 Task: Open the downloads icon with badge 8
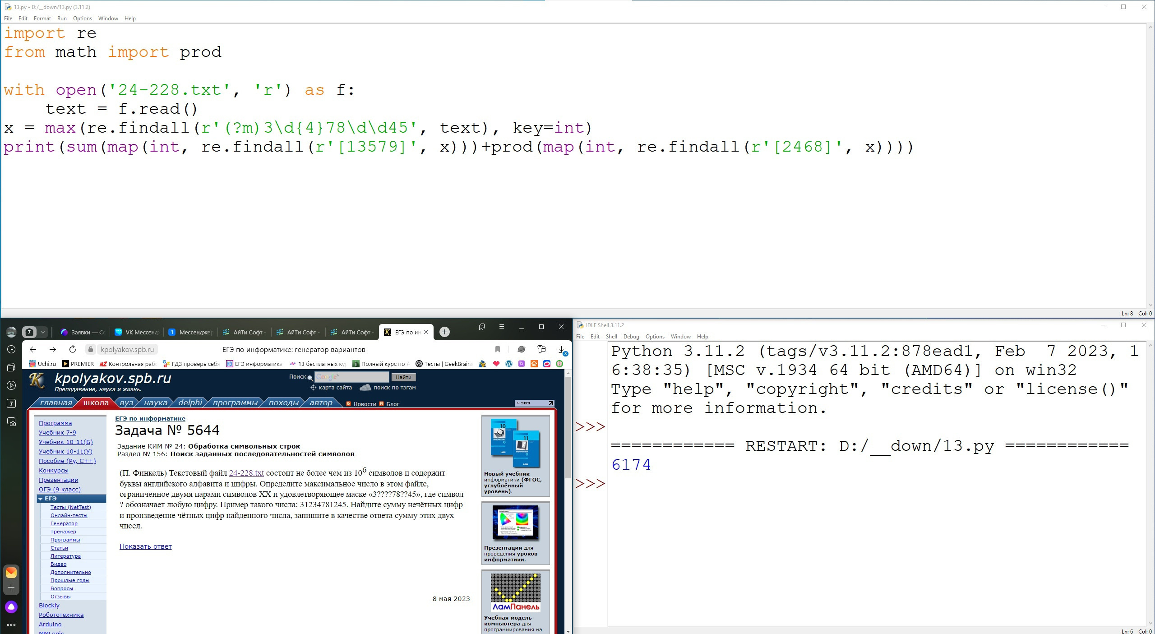click(x=562, y=350)
